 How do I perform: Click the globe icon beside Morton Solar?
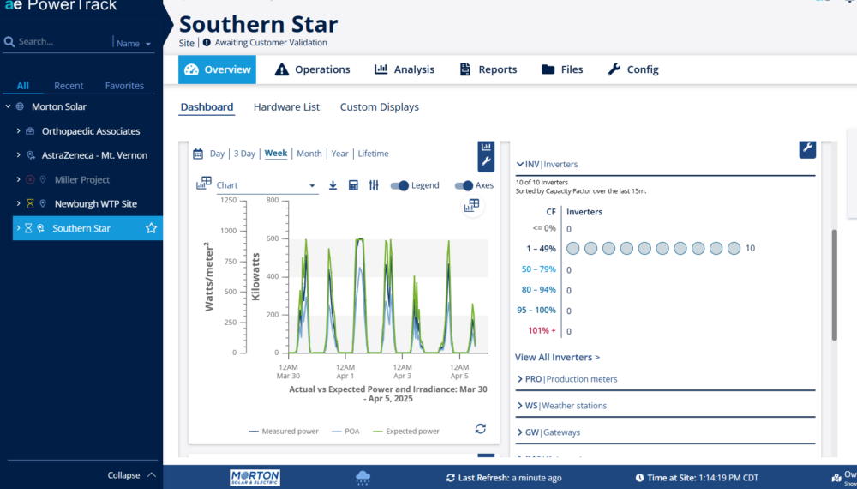[x=21, y=106]
